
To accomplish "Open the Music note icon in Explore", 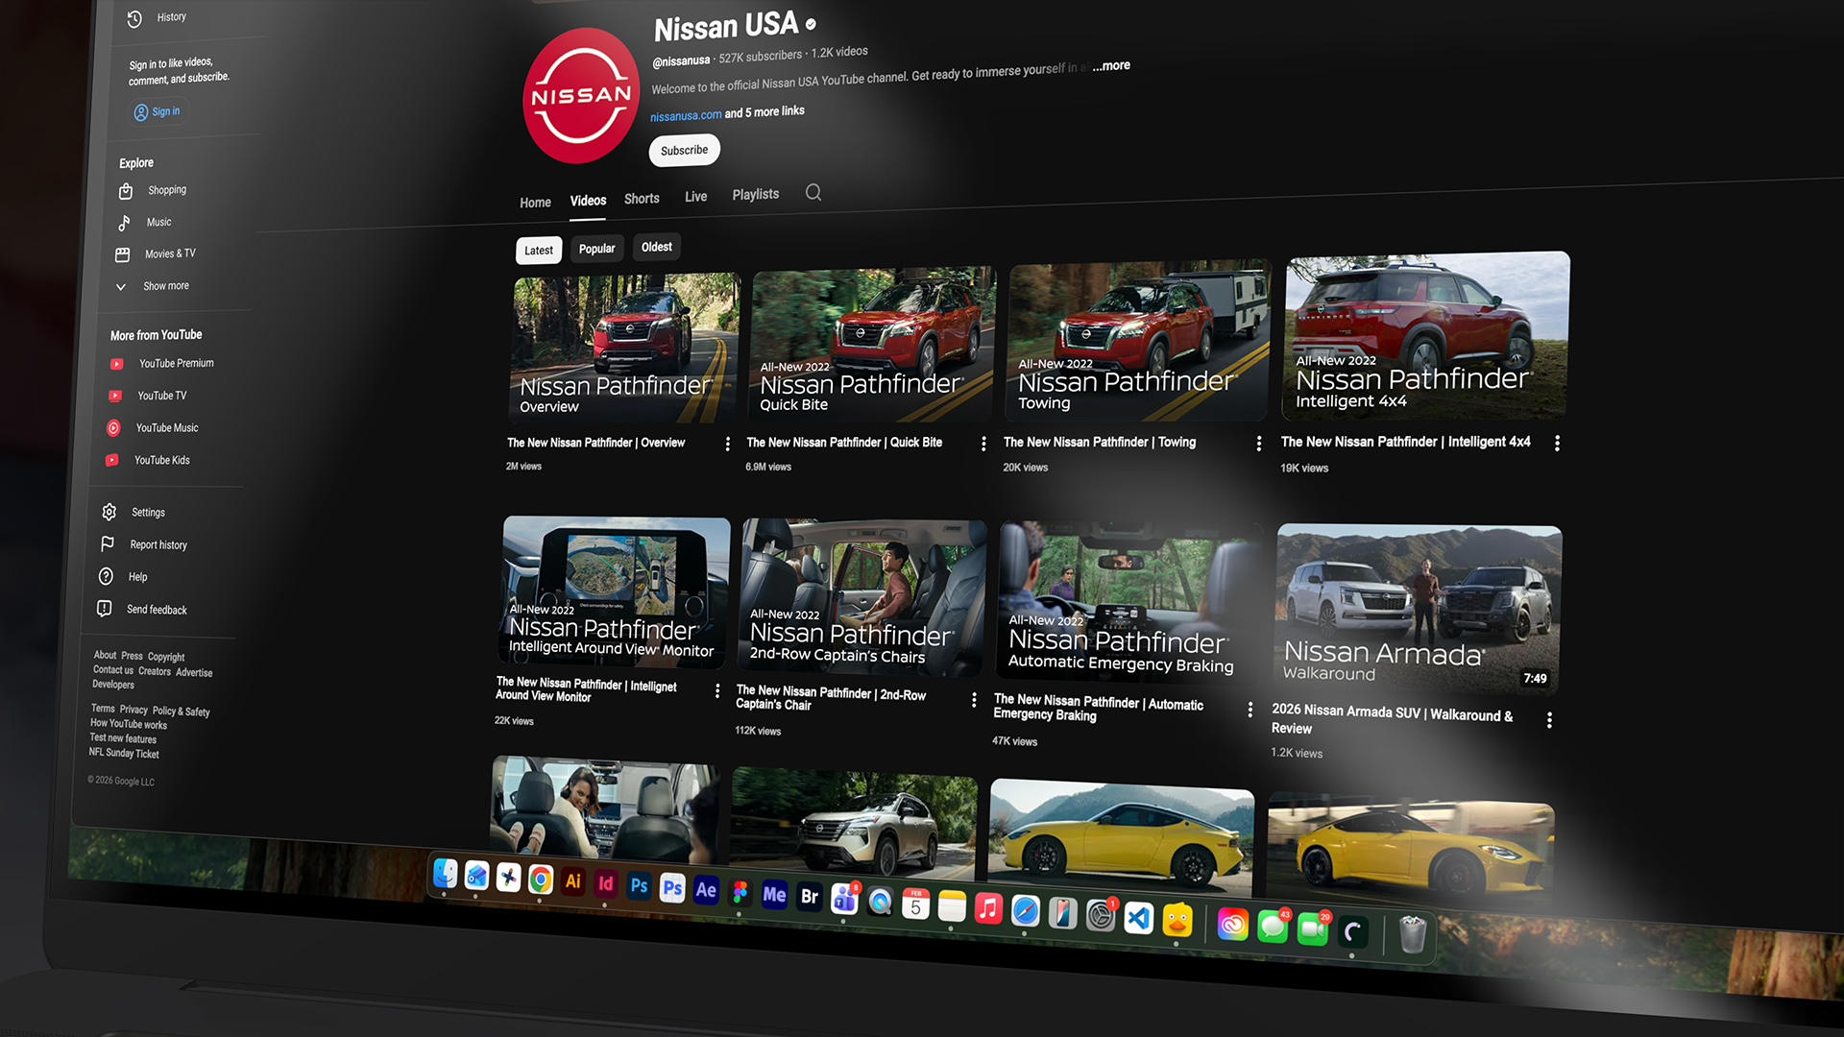I will [124, 223].
